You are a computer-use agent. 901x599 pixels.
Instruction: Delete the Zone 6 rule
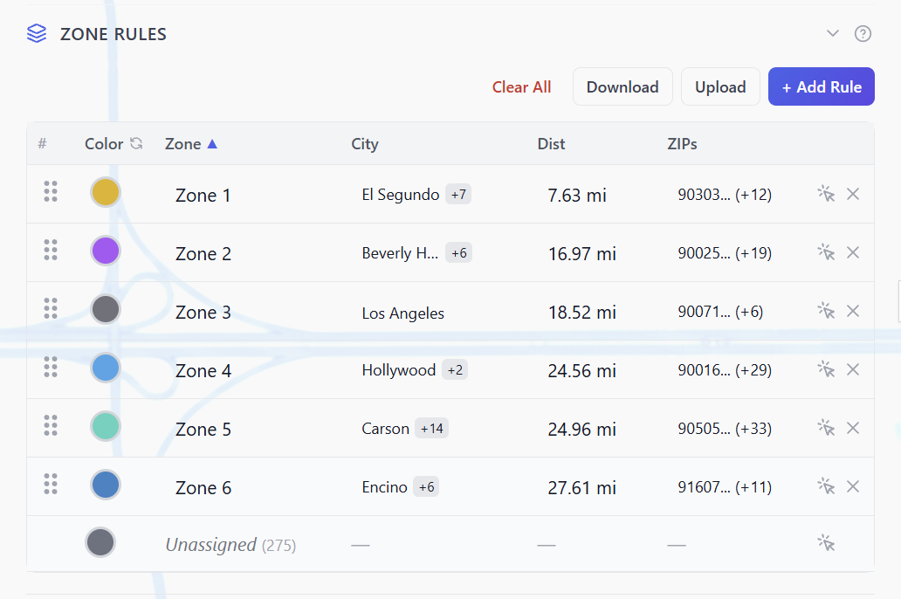853,486
